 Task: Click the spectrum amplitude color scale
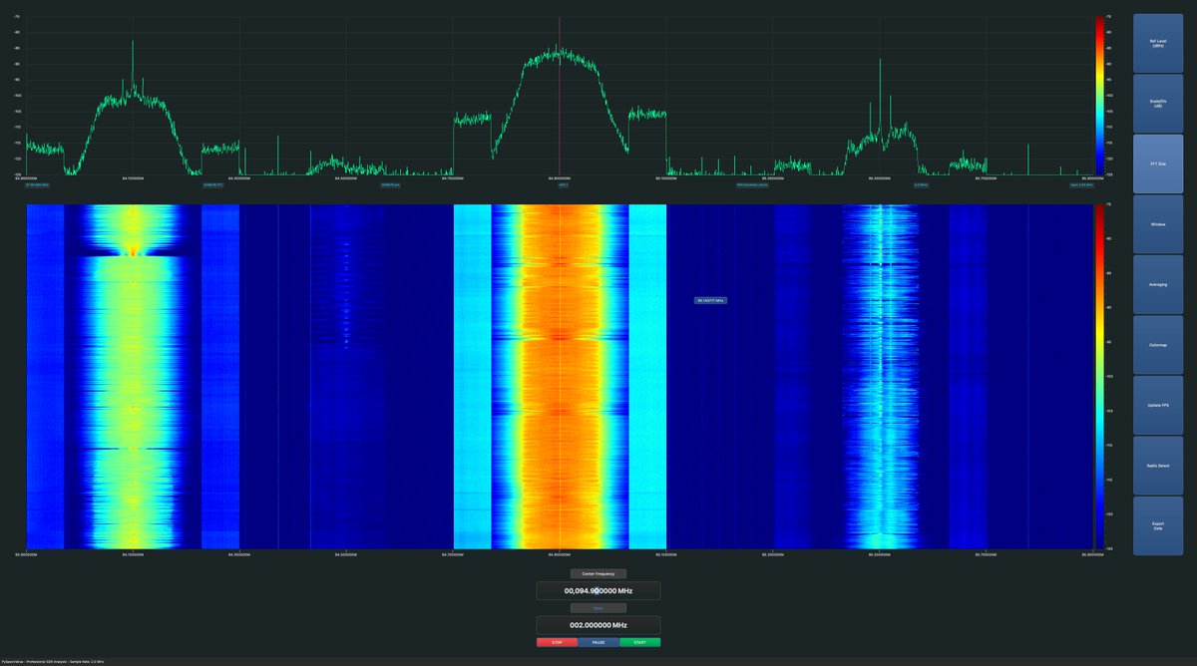(x=1101, y=95)
